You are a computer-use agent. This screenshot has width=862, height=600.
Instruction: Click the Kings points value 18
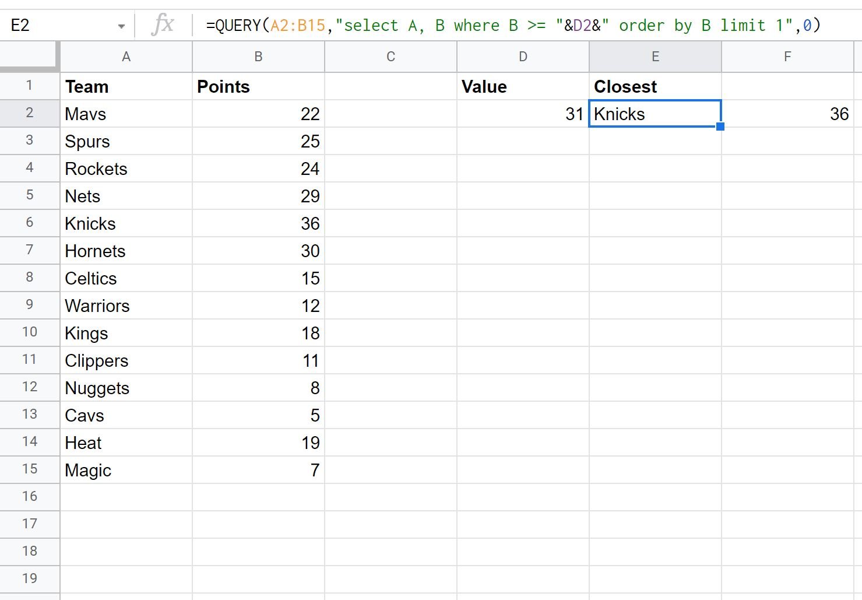click(258, 333)
